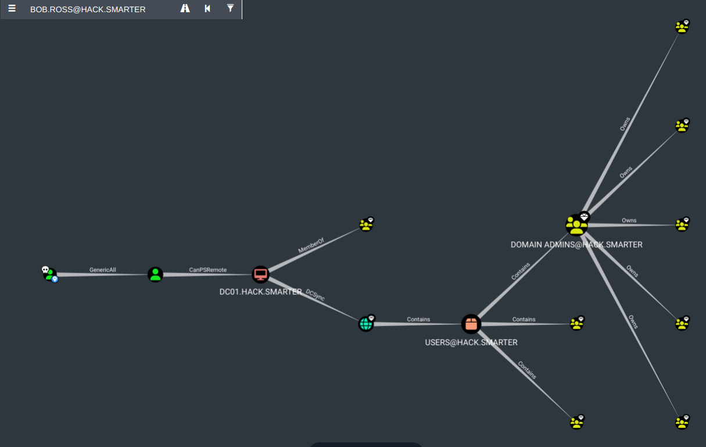The image size is (706, 447).
Task: Select the DOMAIN ADMINS@HACK.SMARTER group node
Action: (576, 225)
